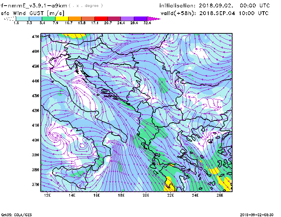This screenshot has width=281, height=217.
Task: Click legend value 24.4
Action: pyautogui.click(x=121, y=23)
